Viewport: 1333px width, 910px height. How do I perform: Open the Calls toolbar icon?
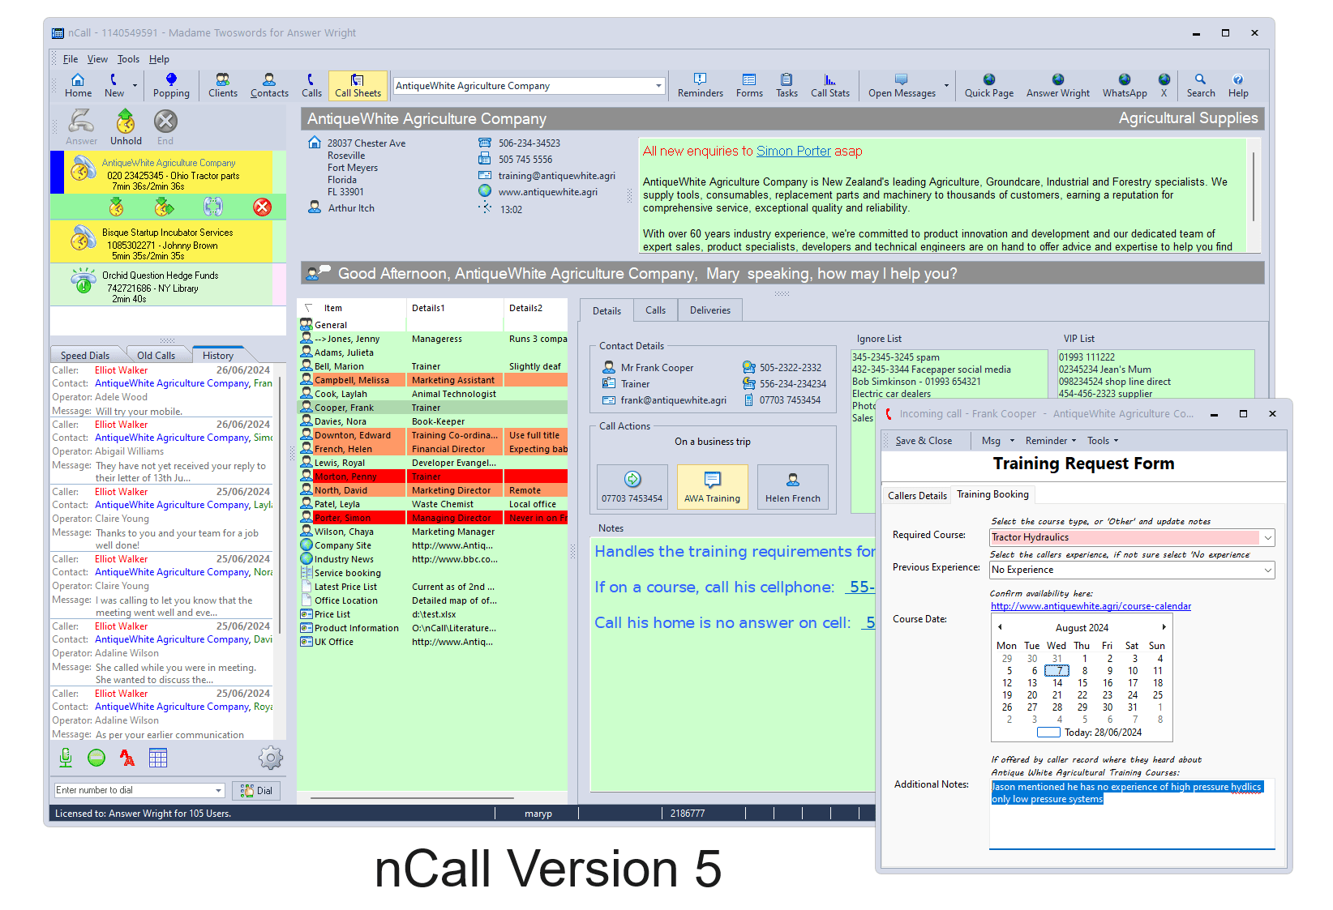[x=311, y=85]
